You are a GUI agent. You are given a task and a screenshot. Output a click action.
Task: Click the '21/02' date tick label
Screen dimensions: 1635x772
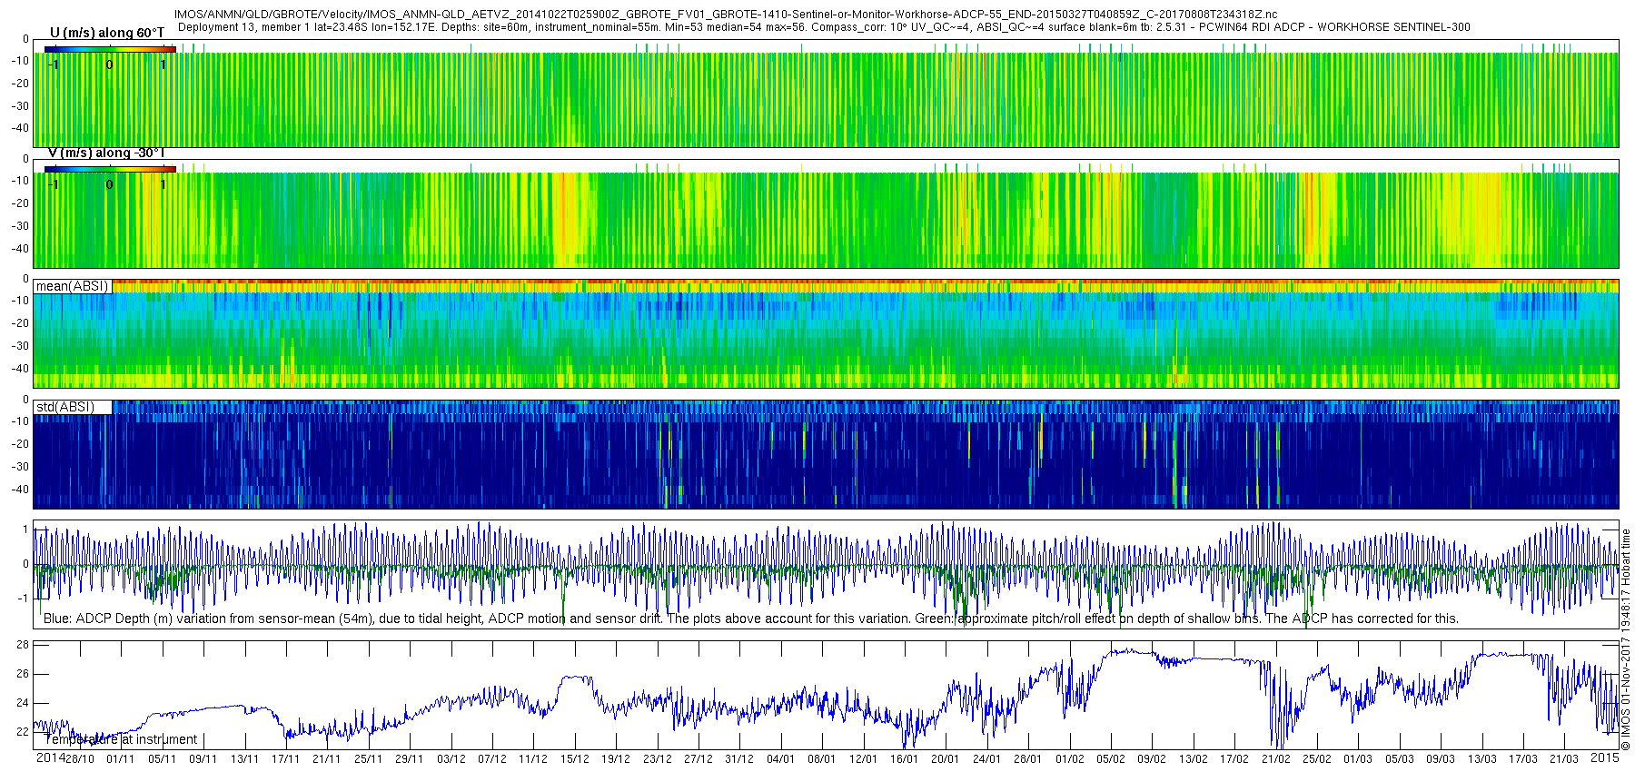[1275, 759]
